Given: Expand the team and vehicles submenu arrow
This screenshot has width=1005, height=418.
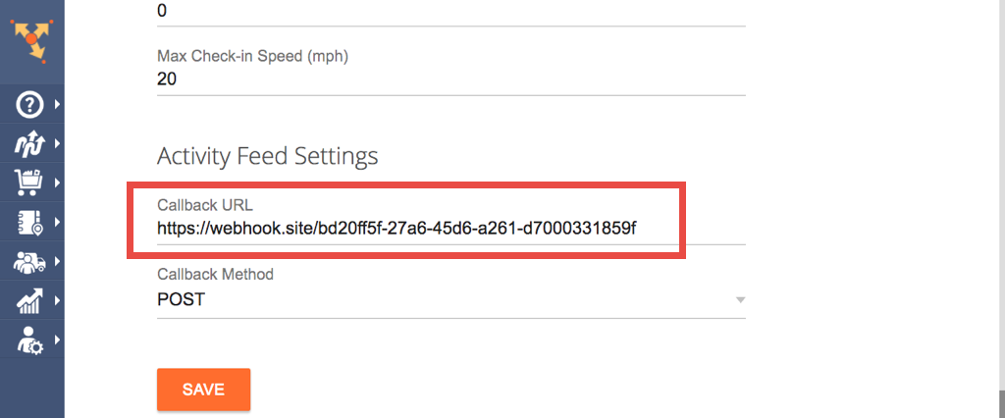Looking at the screenshot, I should (x=58, y=261).
